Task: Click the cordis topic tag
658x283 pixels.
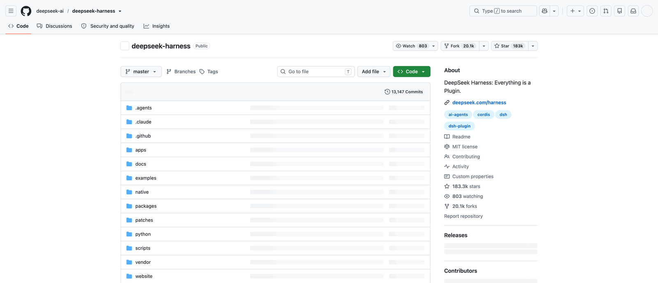Action: [484, 115]
